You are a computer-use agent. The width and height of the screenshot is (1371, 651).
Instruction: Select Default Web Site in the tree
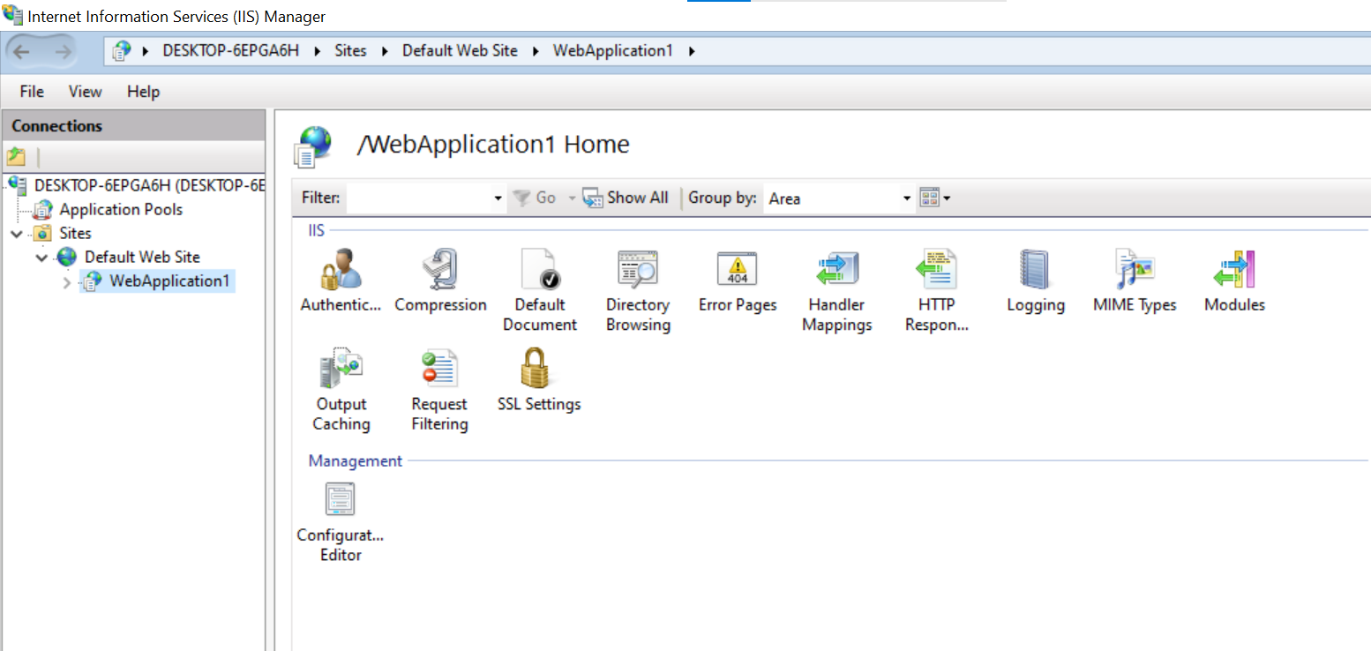tap(142, 258)
